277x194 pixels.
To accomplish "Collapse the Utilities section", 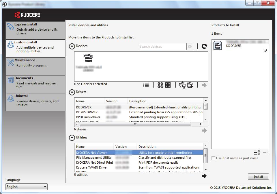I will (72, 138).
